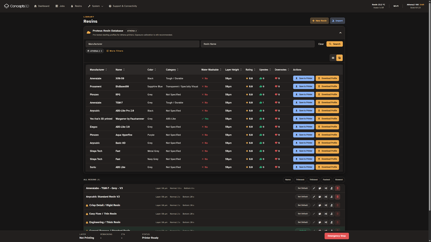The width and height of the screenshot is (431, 242).
Task: Delete the Anycubic Standard Resin V2 profile
Action: [337, 196]
